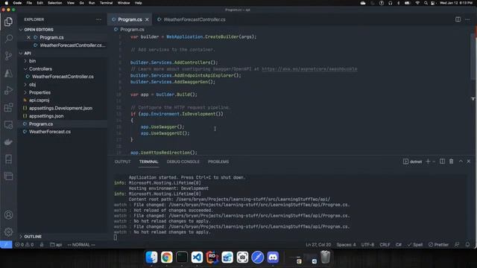Open the Go menu

(81, 3)
